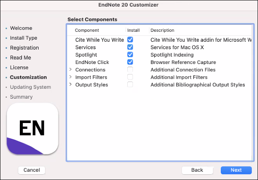The width and height of the screenshot is (258, 180).
Task: Click 'Additional Bibliographical Output Styles' description
Action: click(x=198, y=85)
